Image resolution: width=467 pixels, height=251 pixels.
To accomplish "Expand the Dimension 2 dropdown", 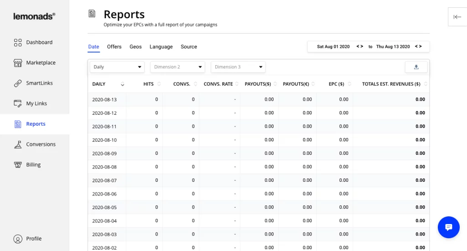I will point(177,67).
